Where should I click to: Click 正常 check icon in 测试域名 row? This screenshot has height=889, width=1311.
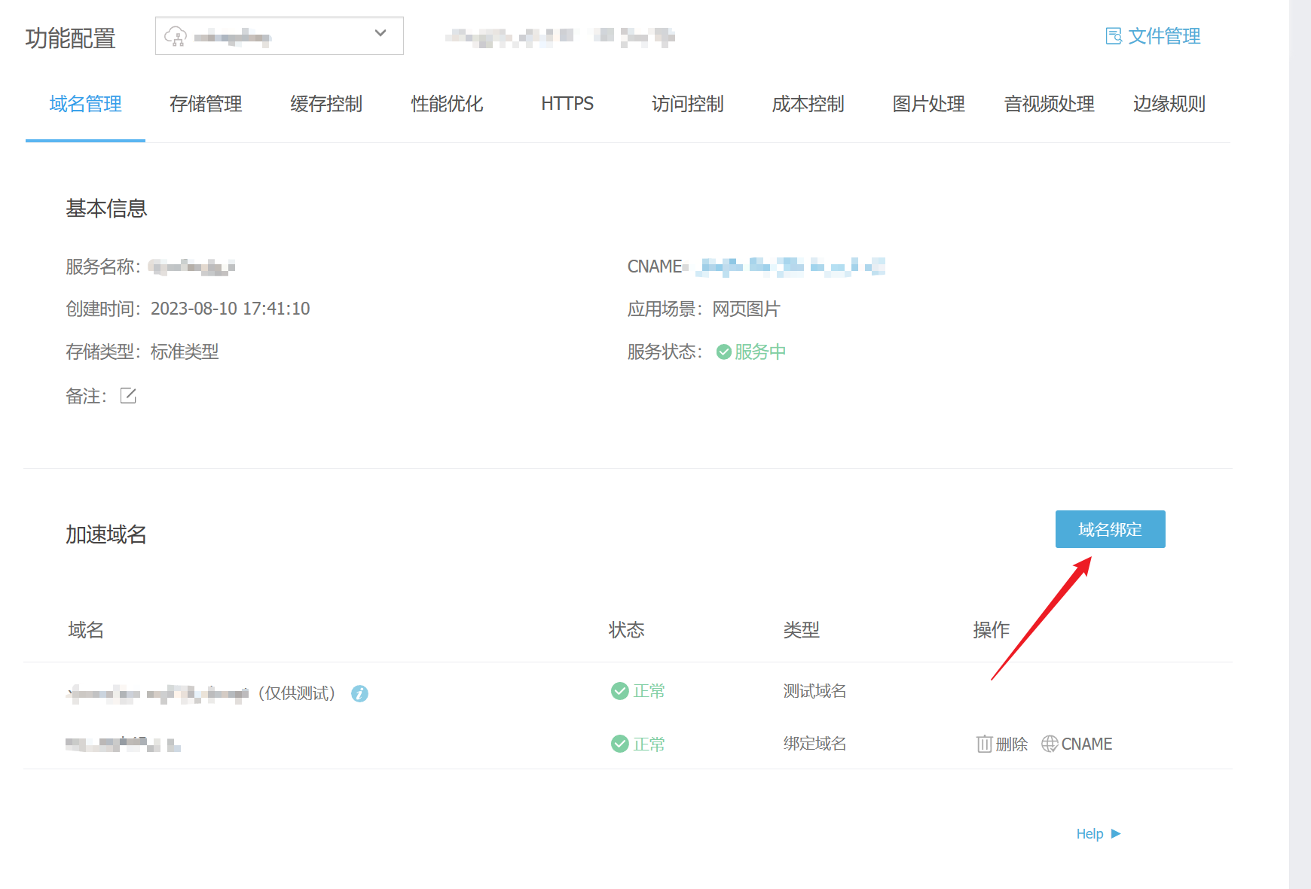pyautogui.click(x=619, y=691)
